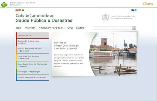
Task: Go to the INÍCIO menu item
Action: [19, 28]
